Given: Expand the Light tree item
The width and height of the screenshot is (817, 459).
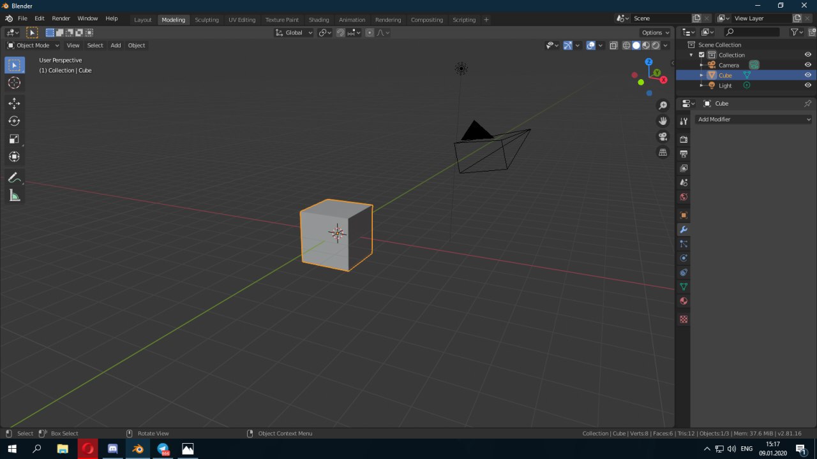Looking at the screenshot, I should [x=701, y=85].
